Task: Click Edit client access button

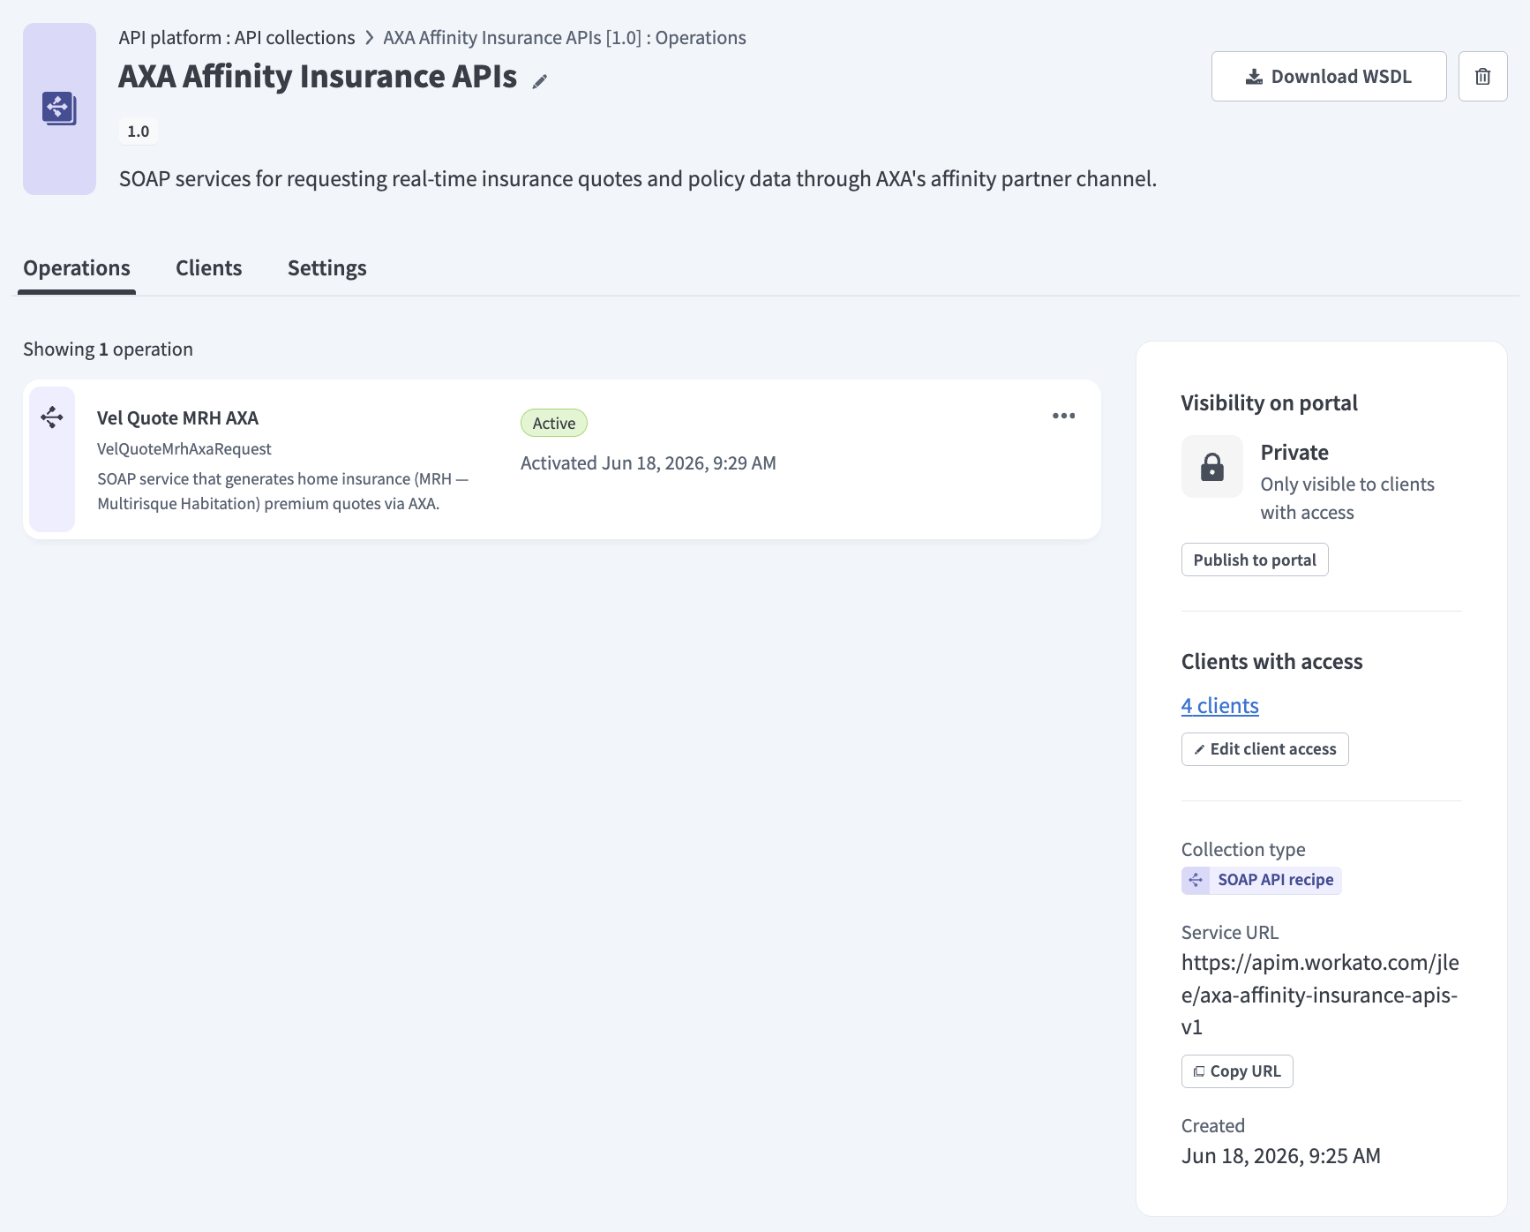Action: (x=1264, y=749)
